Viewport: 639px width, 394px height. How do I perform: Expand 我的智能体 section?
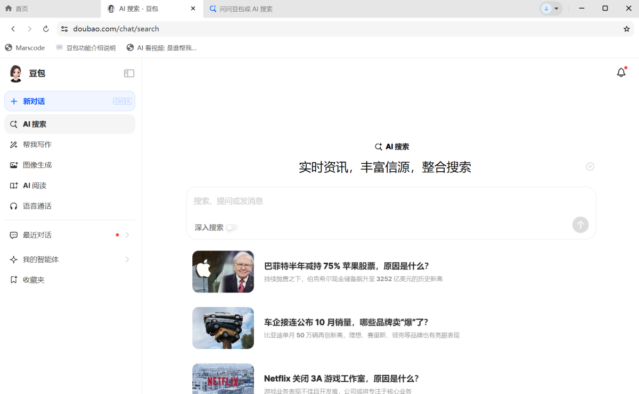click(x=127, y=259)
